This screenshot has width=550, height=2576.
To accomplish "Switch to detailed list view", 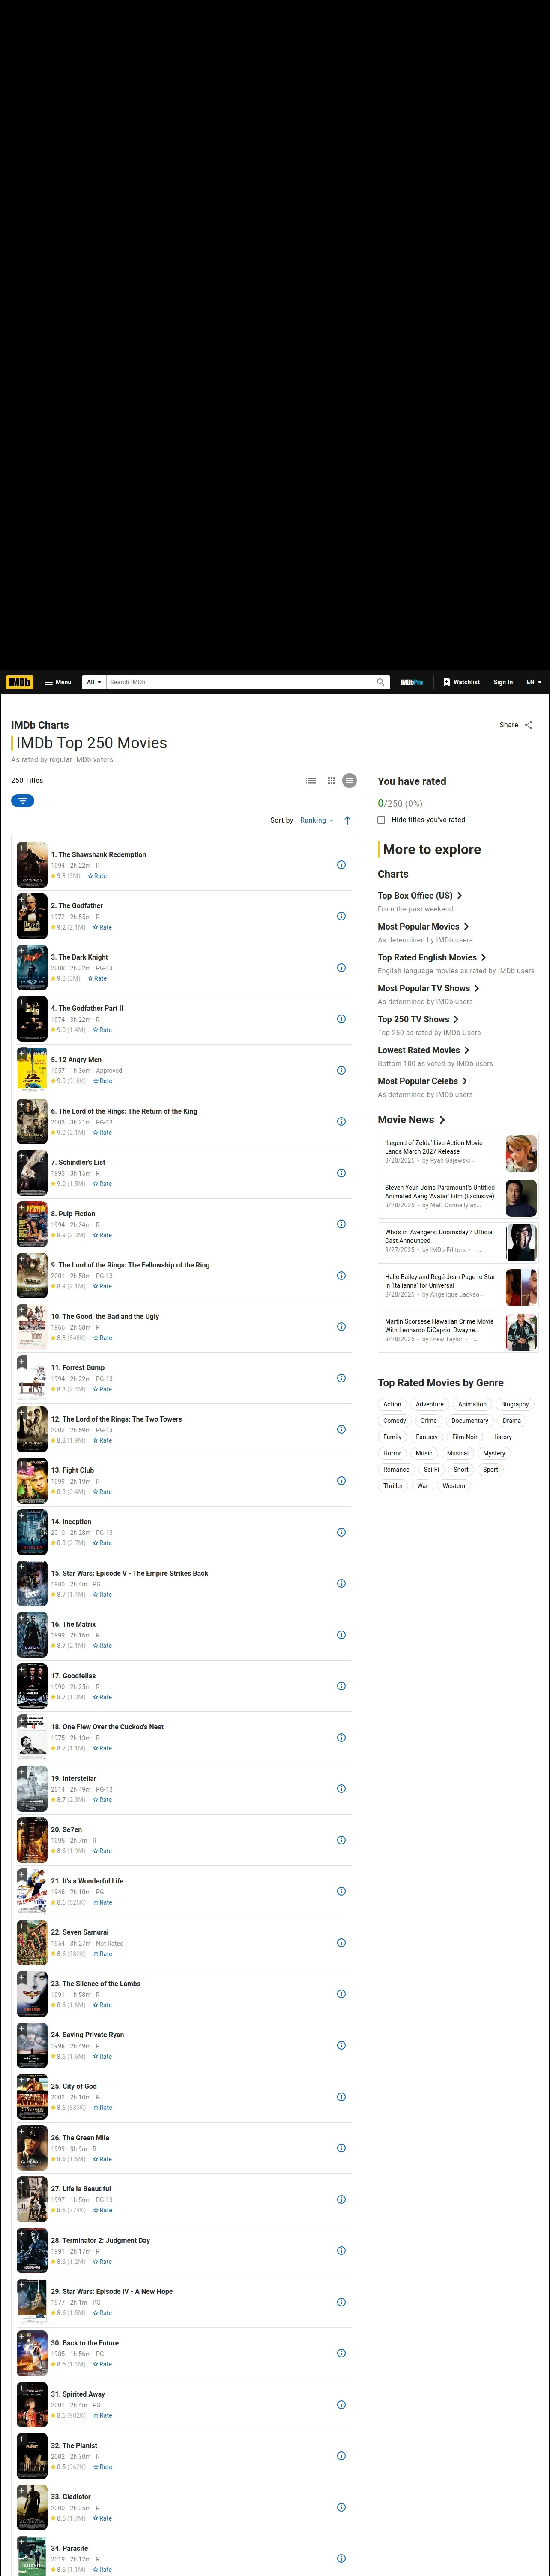I will click(x=311, y=780).
